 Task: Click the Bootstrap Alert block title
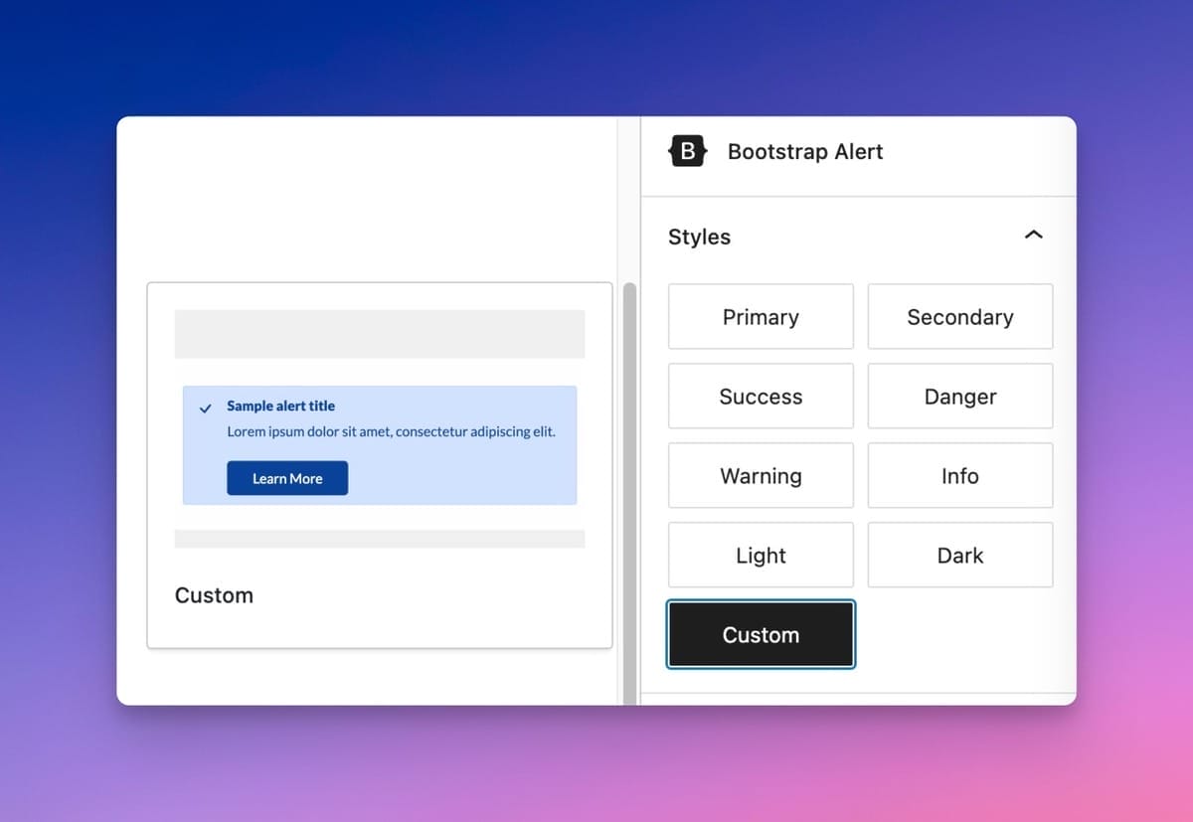(x=805, y=152)
